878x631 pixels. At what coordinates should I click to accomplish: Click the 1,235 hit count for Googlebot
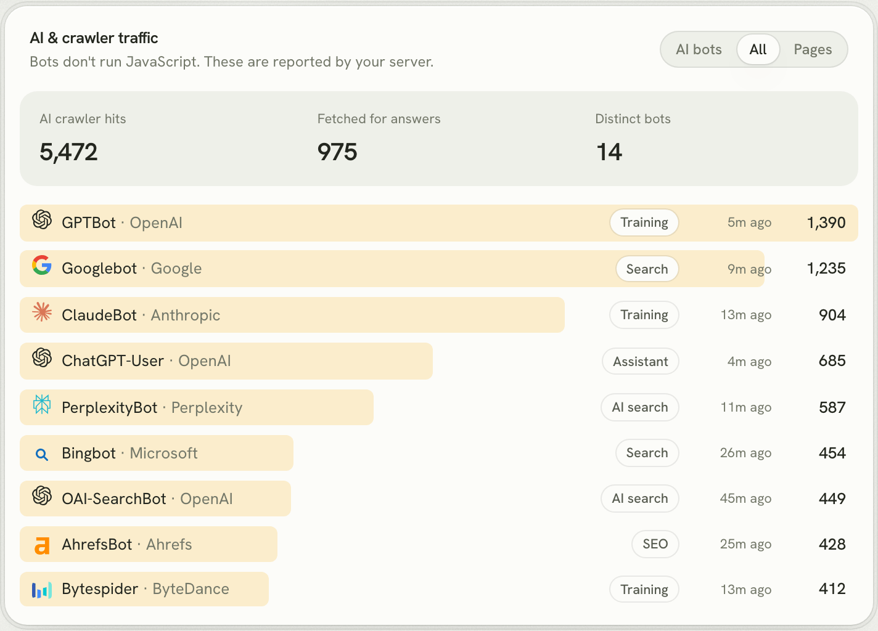pos(826,269)
